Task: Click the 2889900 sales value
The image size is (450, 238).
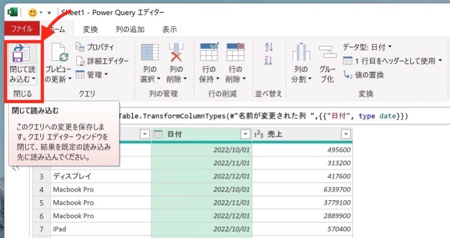Action: (337, 215)
